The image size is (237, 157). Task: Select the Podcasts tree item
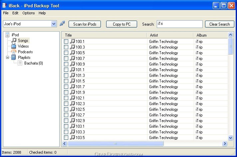click(x=25, y=52)
